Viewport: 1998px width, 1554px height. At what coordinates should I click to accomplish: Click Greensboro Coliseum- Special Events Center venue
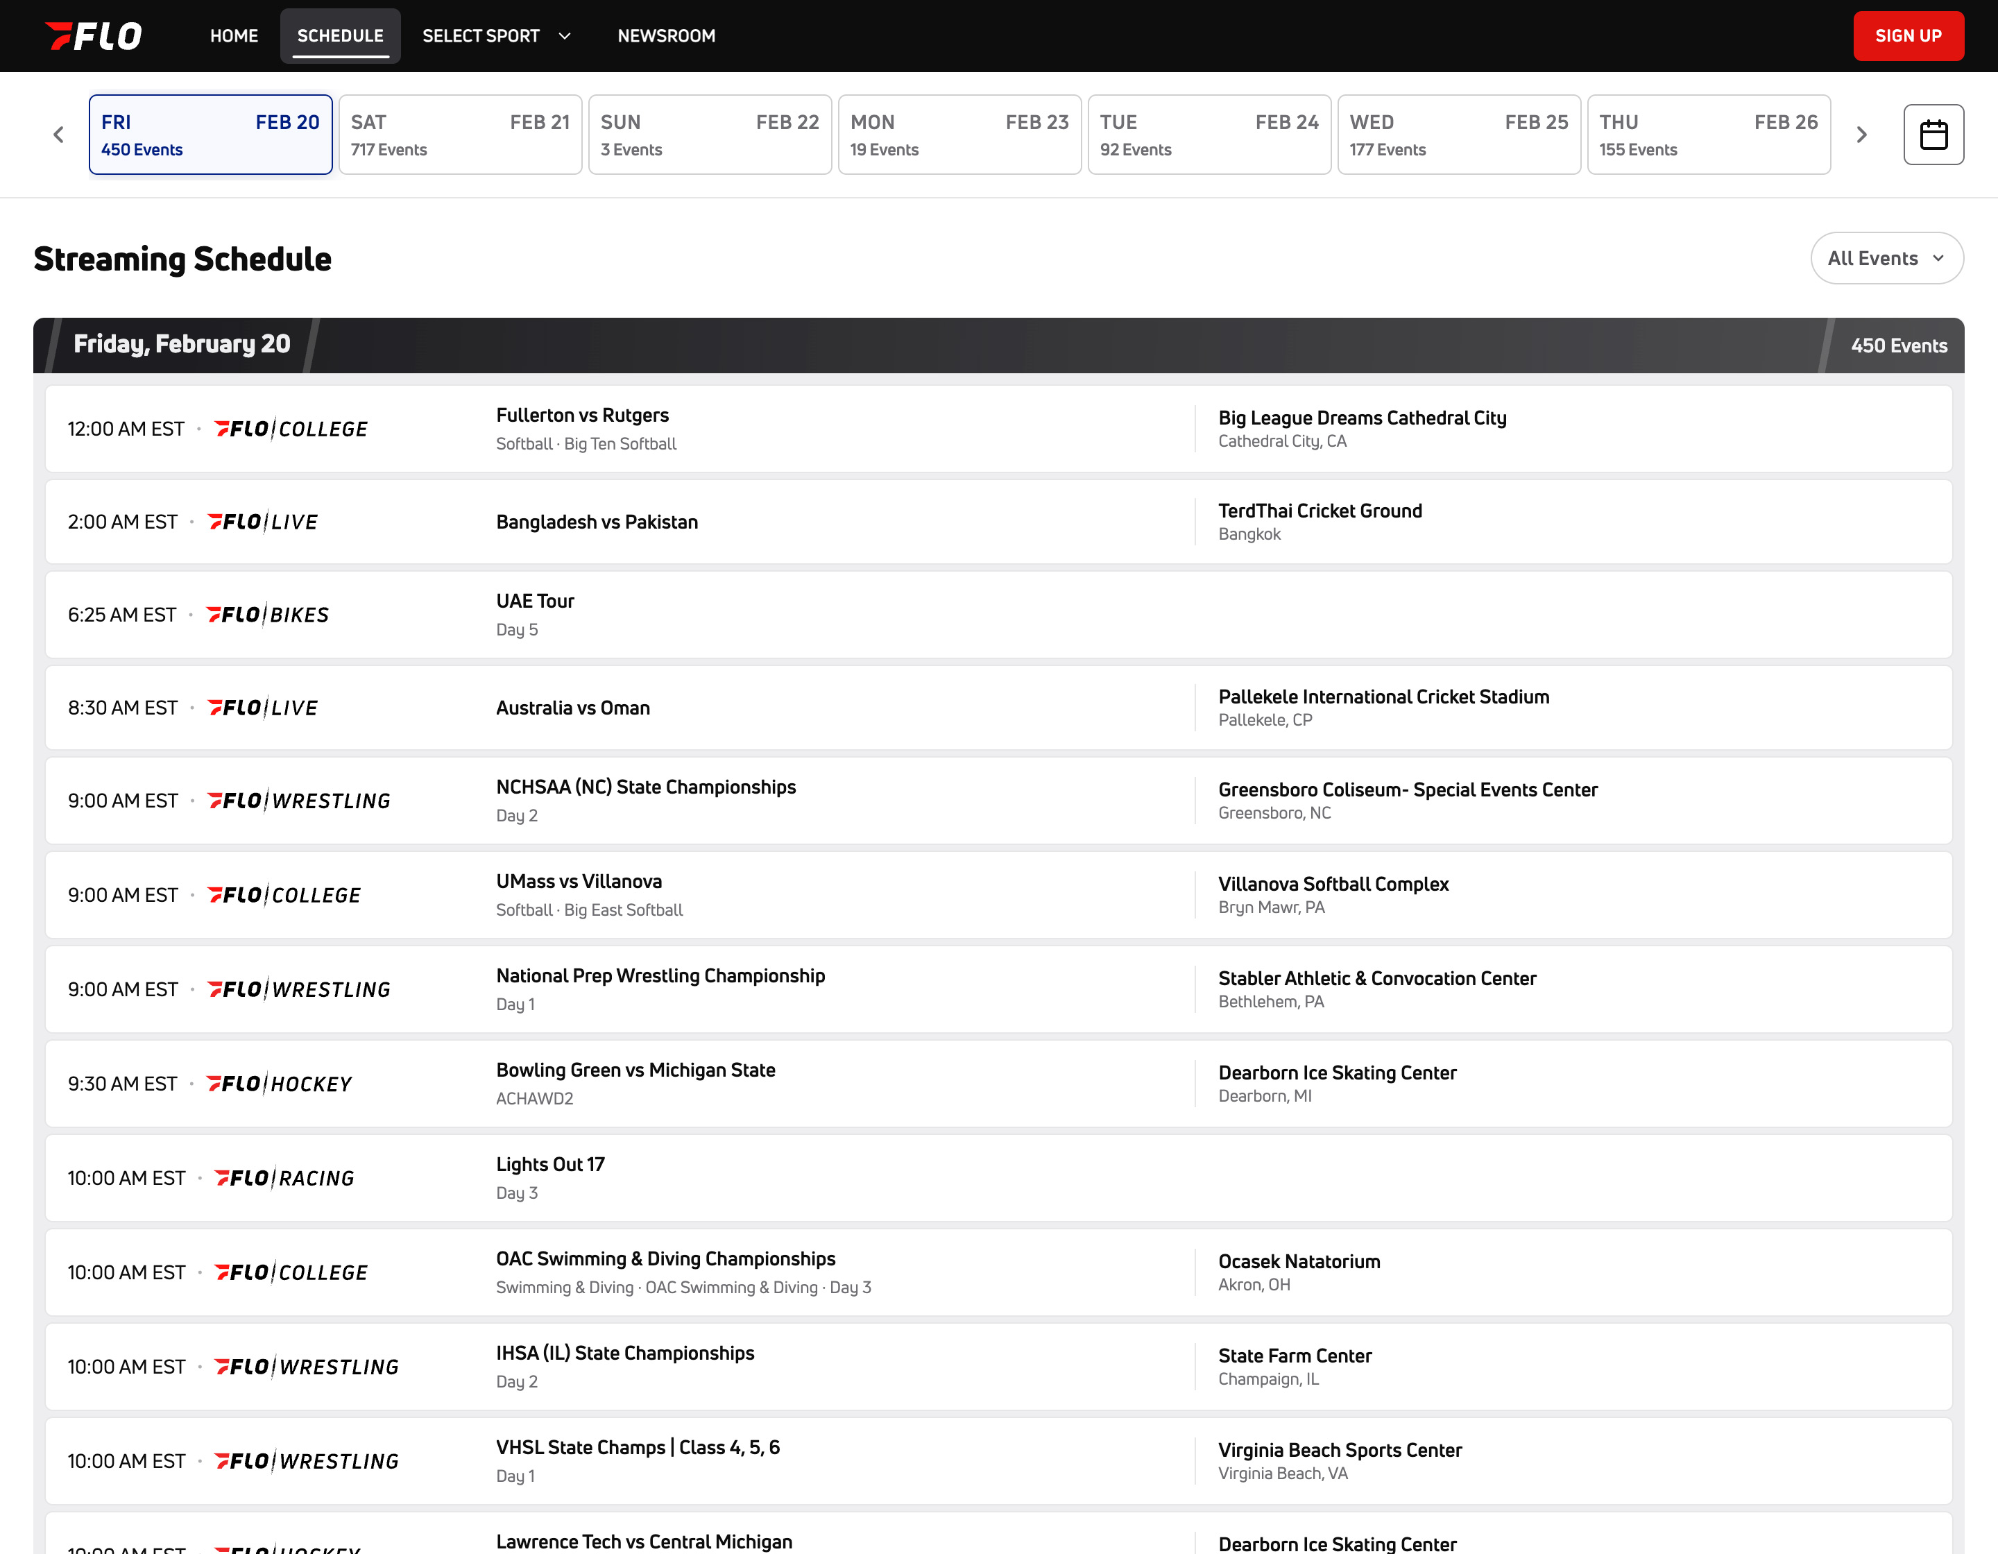[1408, 790]
